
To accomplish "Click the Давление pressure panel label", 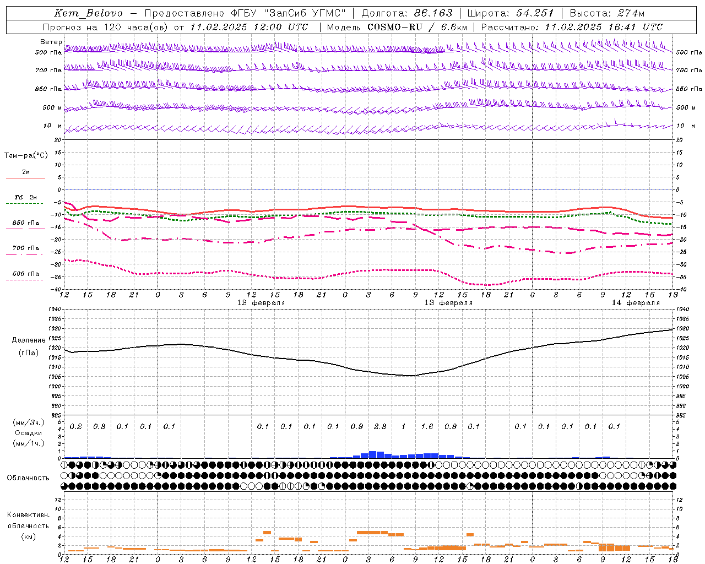I will click(x=29, y=340).
